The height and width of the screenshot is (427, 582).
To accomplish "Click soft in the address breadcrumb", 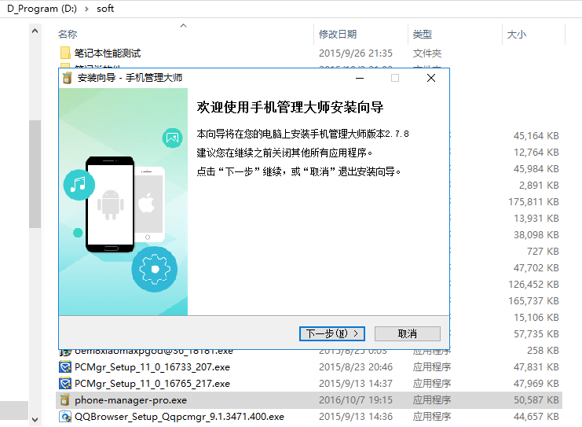I will click(x=105, y=9).
